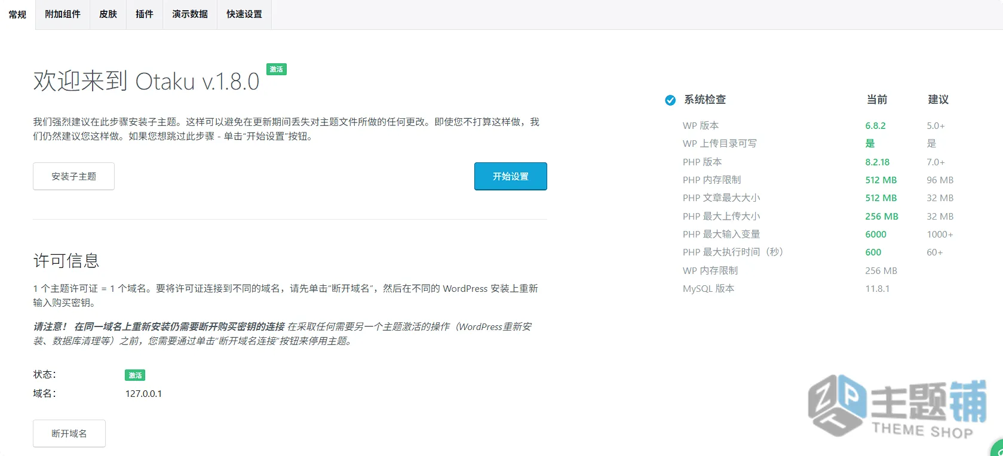Click the recommended value 96 MB
Viewport: 1003px width, 456px height.
[x=940, y=180]
